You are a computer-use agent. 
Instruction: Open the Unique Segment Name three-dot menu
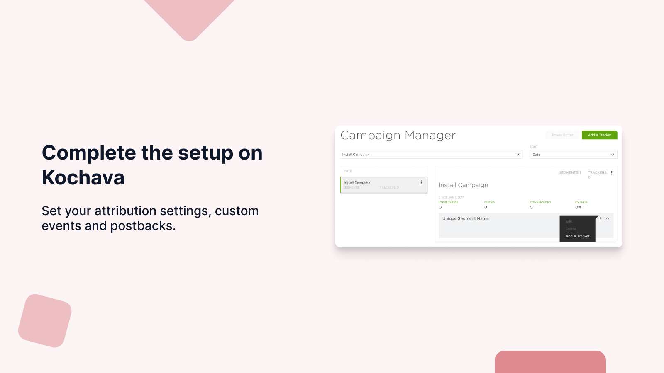(601, 218)
